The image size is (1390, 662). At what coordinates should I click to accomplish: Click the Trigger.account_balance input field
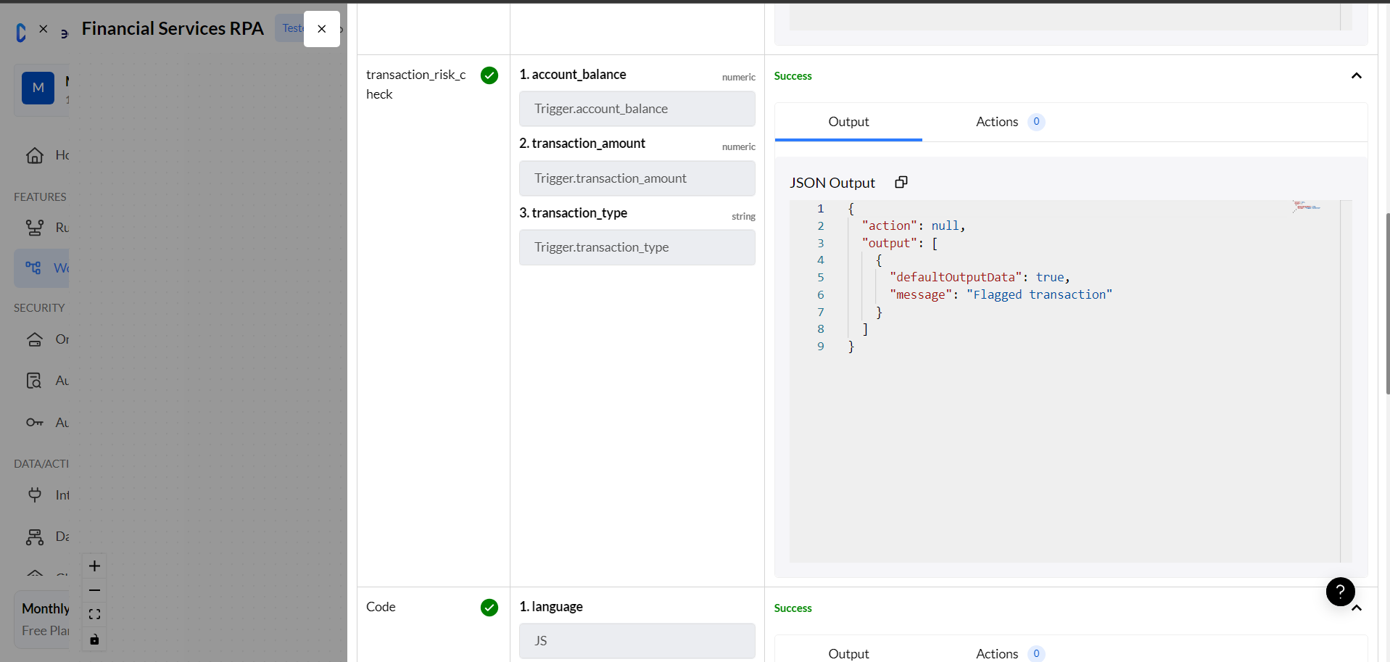pyautogui.click(x=637, y=109)
